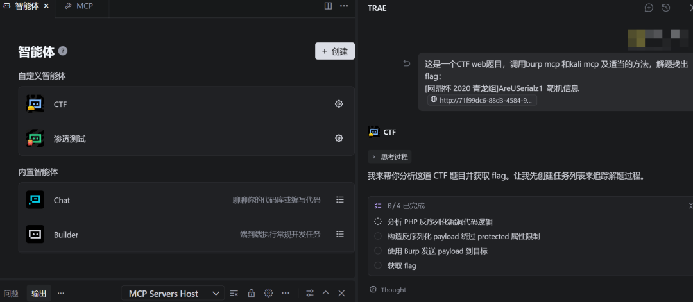Click the Chat agent icon
The image size is (693, 302).
click(x=35, y=199)
